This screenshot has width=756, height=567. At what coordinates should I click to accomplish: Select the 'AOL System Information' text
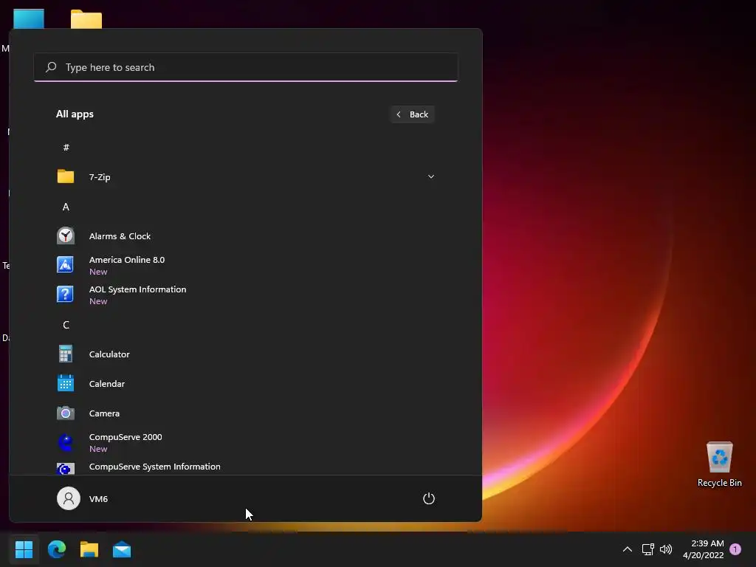137,289
